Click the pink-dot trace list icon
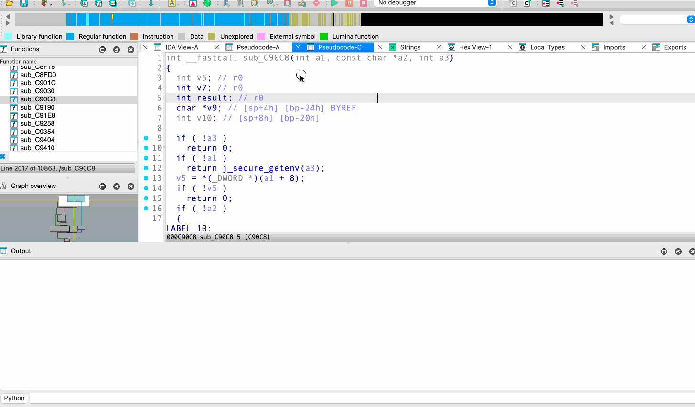Screen dimensions: 695x407 (x=575, y=3)
